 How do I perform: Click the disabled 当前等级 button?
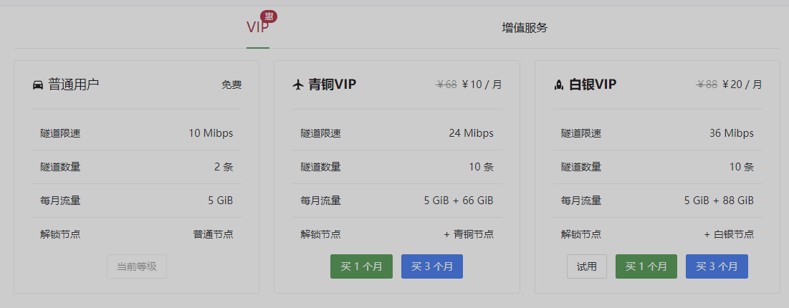click(x=137, y=266)
